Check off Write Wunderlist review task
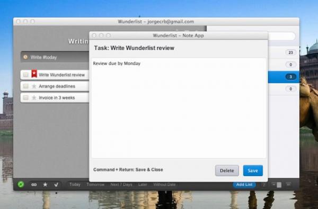This screenshot has height=209, width=318. pyautogui.click(x=26, y=75)
